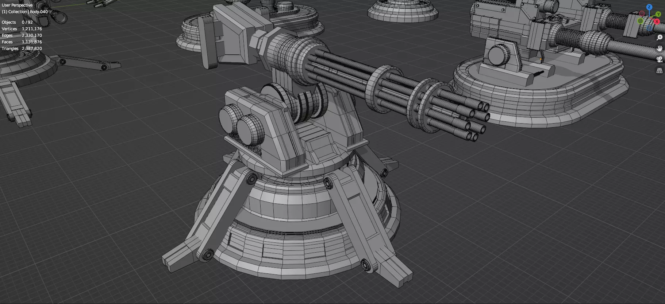Click the Vertices value '1,211,176'
The height and width of the screenshot is (304, 665).
coord(32,29)
